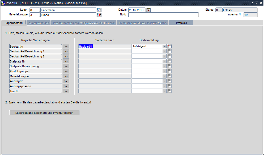Move Produktgruppe to sorting via >> button

[66, 71]
